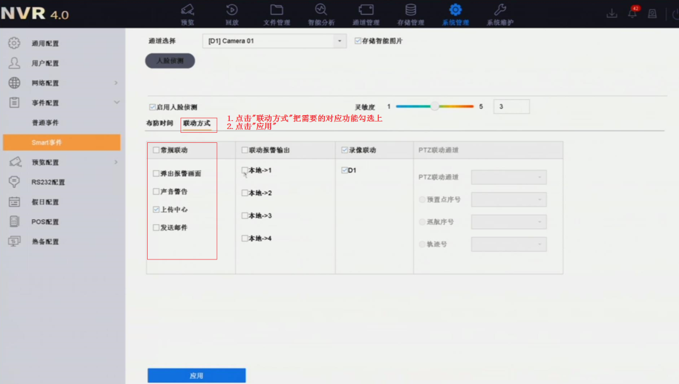679x384 pixels.
Task: Open 文件管理 file management icon
Action: tap(277, 11)
